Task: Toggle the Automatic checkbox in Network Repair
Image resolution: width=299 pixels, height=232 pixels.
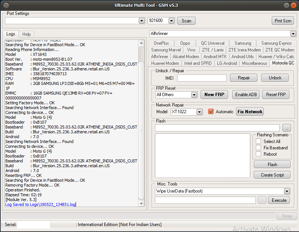Action: click(x=211, y=111)
